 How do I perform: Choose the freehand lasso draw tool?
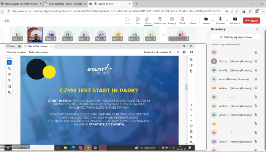(x=9, y=80)
